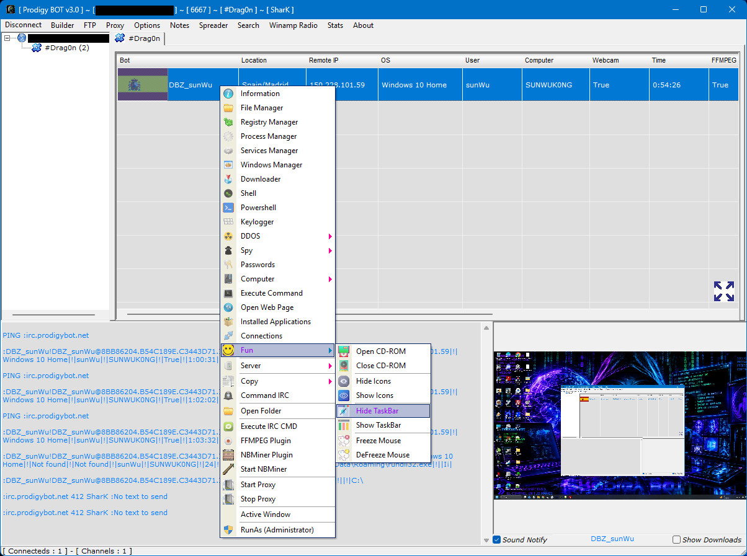Click the Start Proxy menu entry
The height and width of the screenshot is (556, 747).
click(278, 485)
